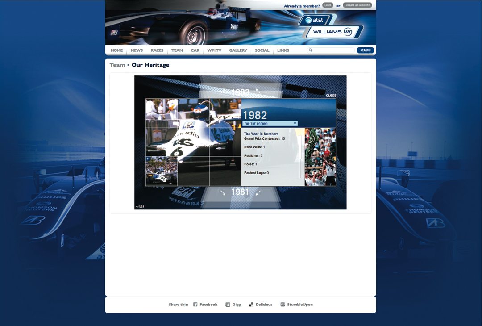Open the RACES navigation menu
This screenshot has height=326, width=482.
[157, 50]
